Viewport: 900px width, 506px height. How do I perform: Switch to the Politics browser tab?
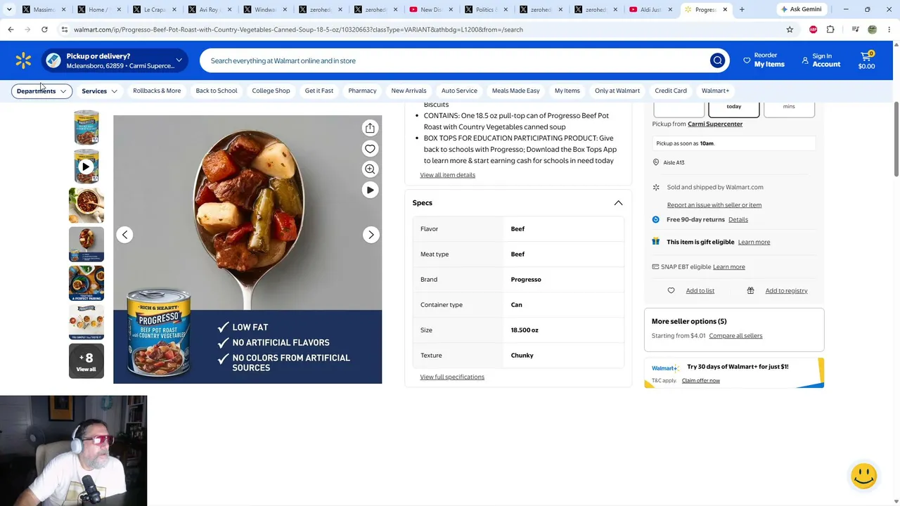tap(486, 9)
